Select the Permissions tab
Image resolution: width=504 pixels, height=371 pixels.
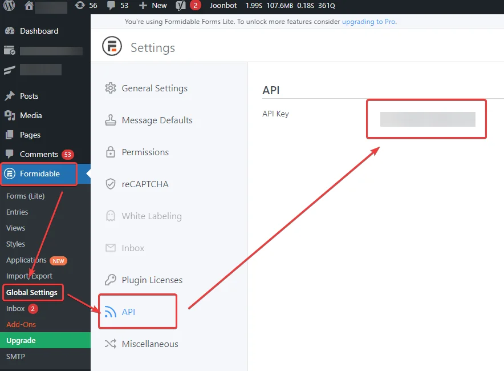145,152
